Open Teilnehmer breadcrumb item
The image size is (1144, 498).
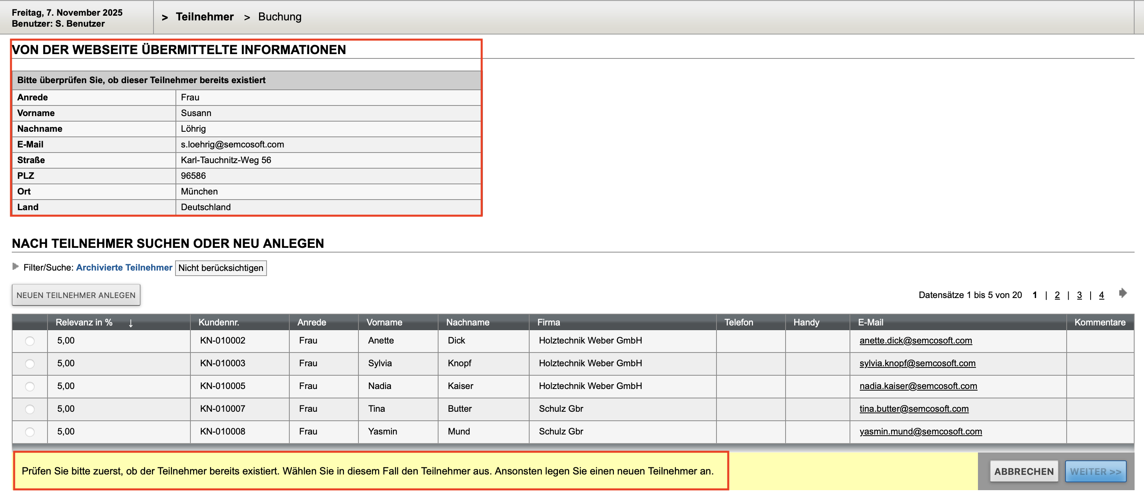pyautogui.click(x=204, y=17)
